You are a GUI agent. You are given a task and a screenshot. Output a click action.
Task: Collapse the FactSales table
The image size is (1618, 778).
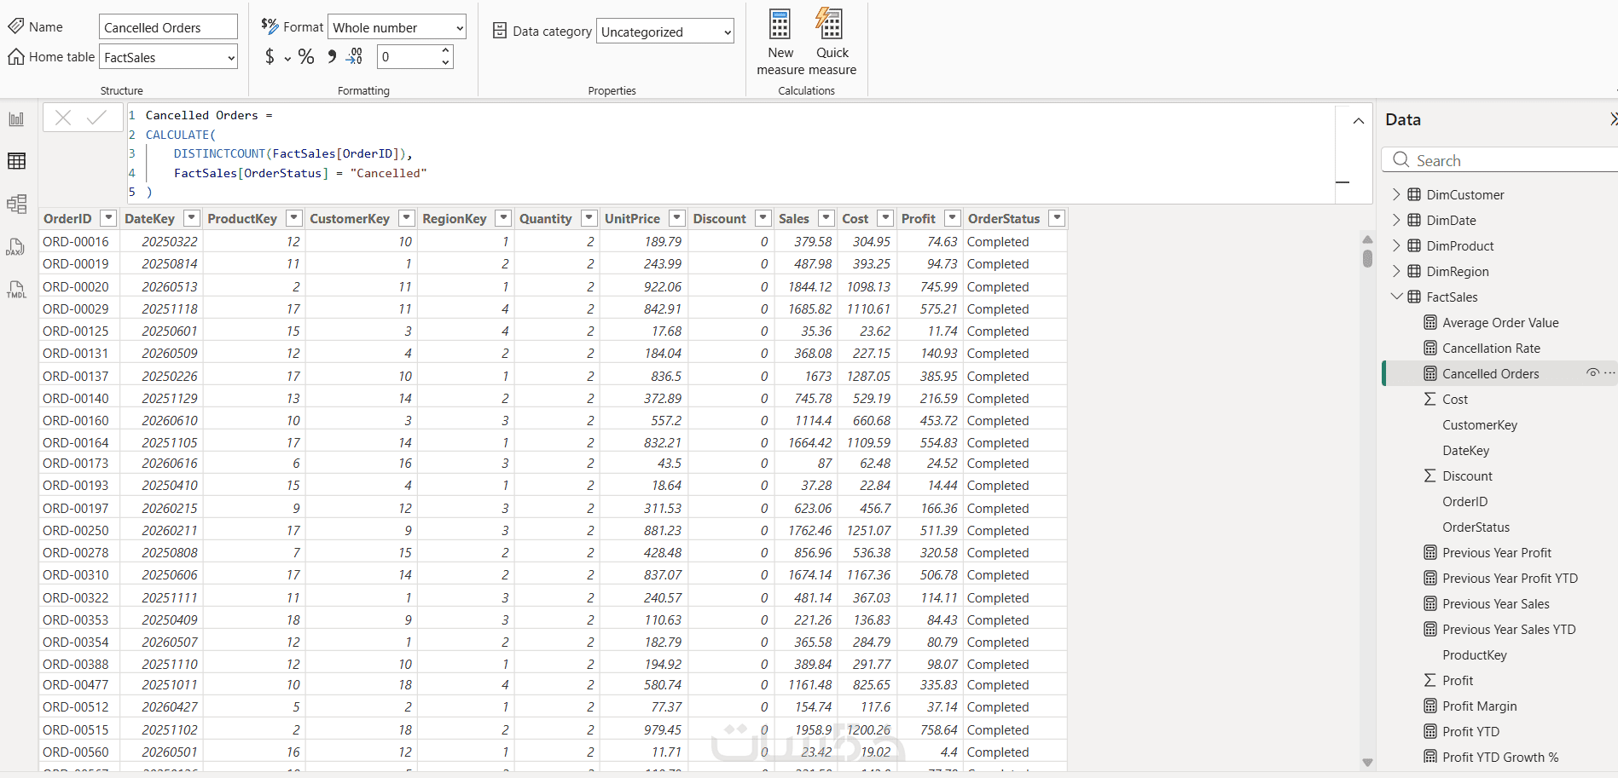coord(1396,297)
